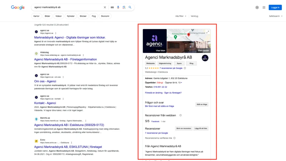Image resolution: width=286 pixels, height=161 pixels.
Task: Open the Google apps grid icon
Action: click(x=264, y=8)
